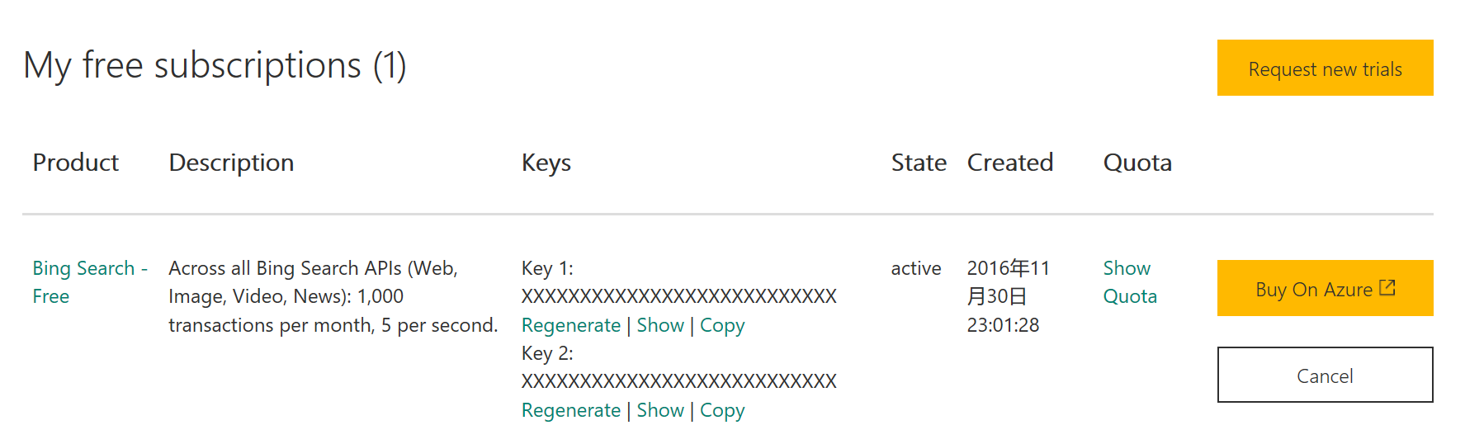The height and width of the screenshot is (444, 1465).
Task: Copy Key 1 to clipboard
Action: click(722, 325)
